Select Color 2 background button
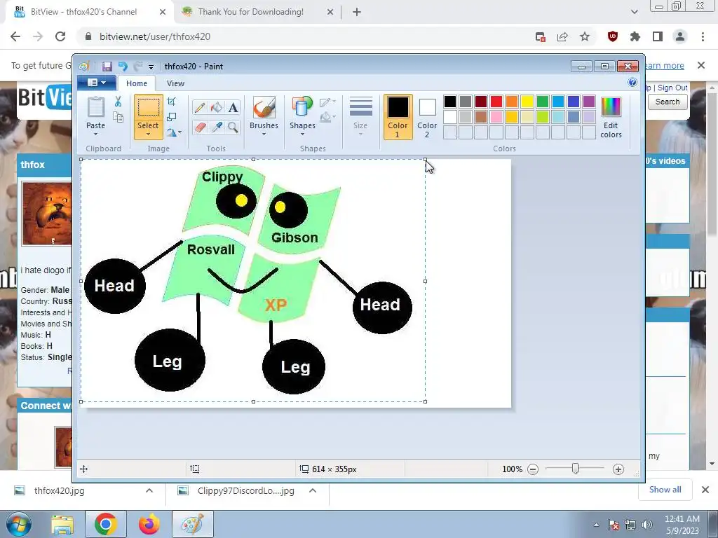This screenshot has width=718, height=538. point(427,117)
